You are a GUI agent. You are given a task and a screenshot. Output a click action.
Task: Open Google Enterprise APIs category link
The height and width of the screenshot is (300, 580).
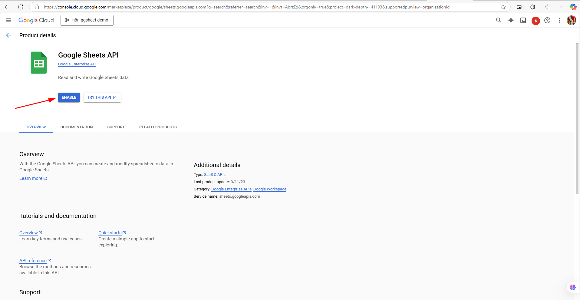[232, 189]
